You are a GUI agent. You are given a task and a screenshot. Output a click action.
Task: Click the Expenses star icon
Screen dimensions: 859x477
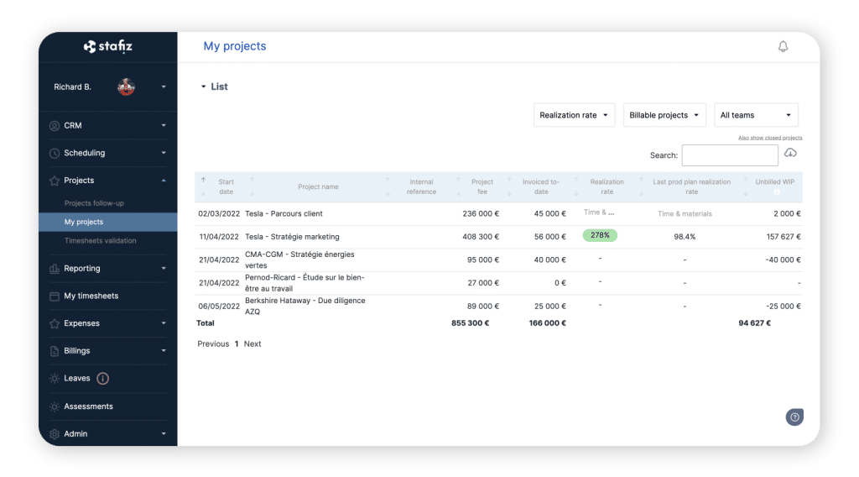click(x=55, y=323)
